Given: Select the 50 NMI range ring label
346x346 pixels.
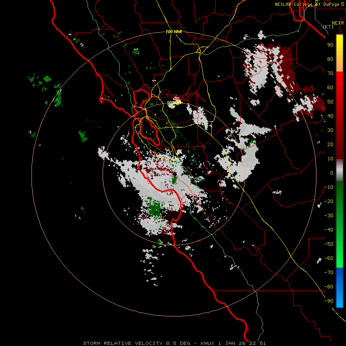Looking at the screenshot, I should [x=174, y=103].
